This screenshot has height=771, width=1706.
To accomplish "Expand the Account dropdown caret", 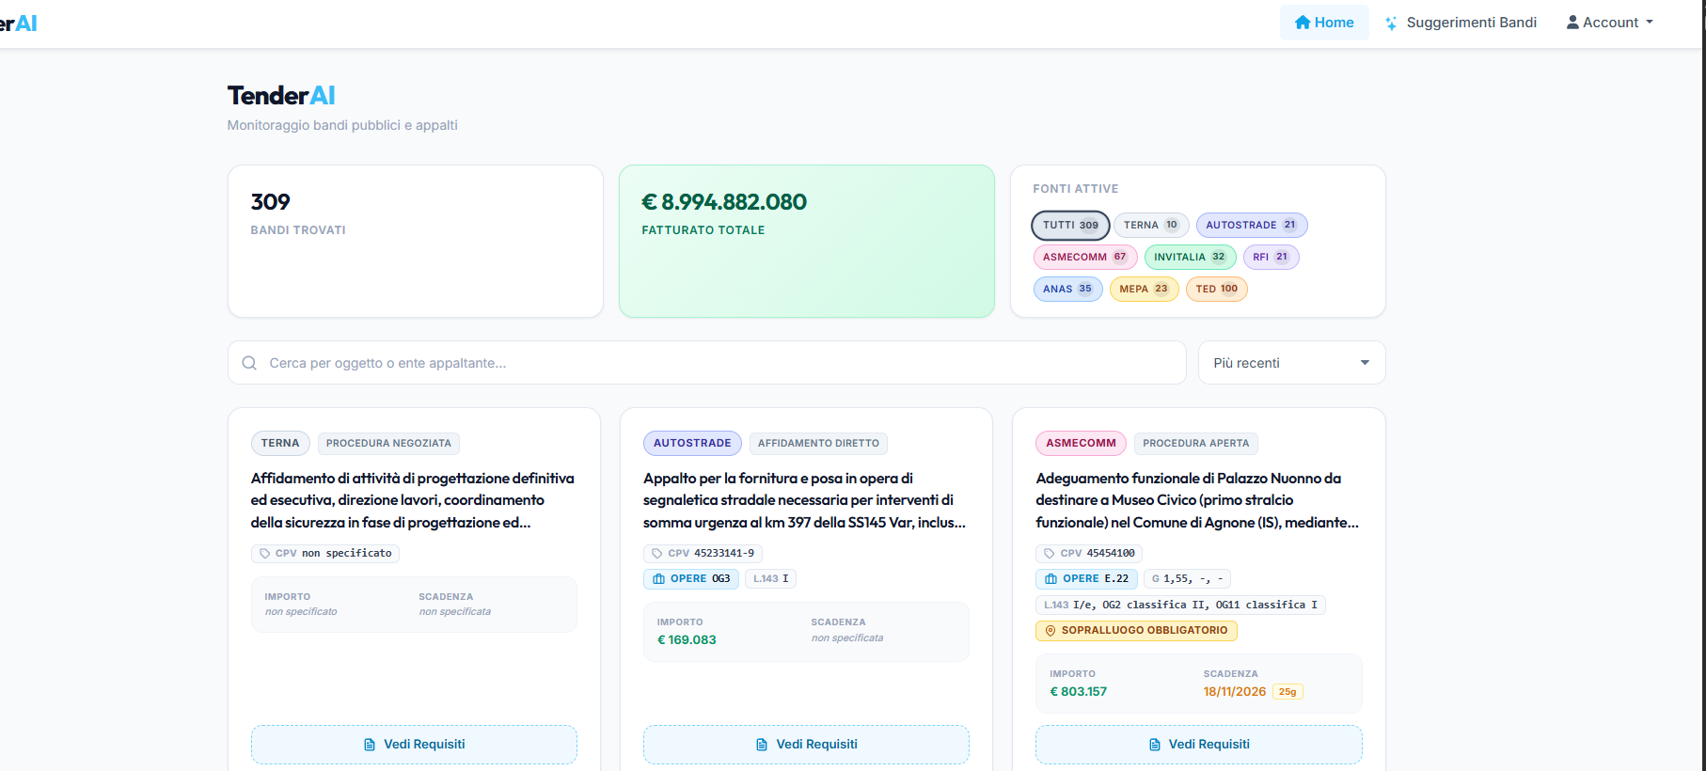I will [1650, 23].
